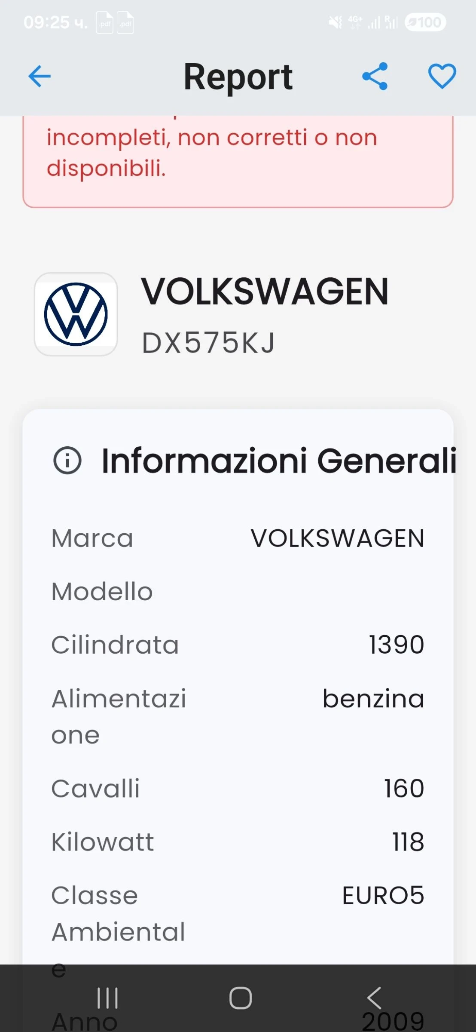Tap the license plate DX575KJ text
The width and height of the screenshot is (476, 1032).
[x=208, y=343]
